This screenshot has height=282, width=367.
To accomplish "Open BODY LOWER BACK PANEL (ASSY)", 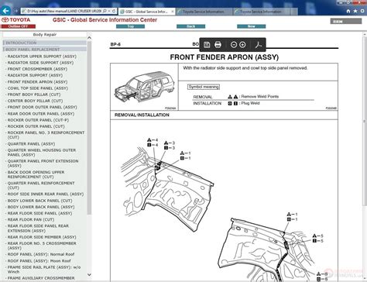I will [x=41, y=207].
